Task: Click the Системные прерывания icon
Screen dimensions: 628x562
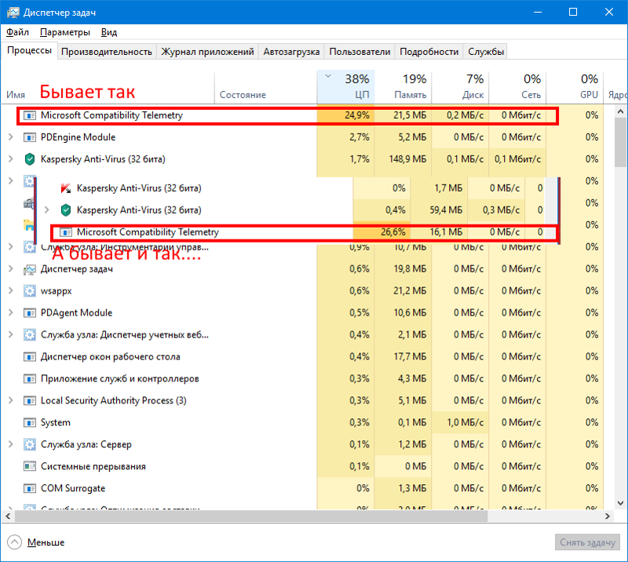Action: tap(30, 466)
